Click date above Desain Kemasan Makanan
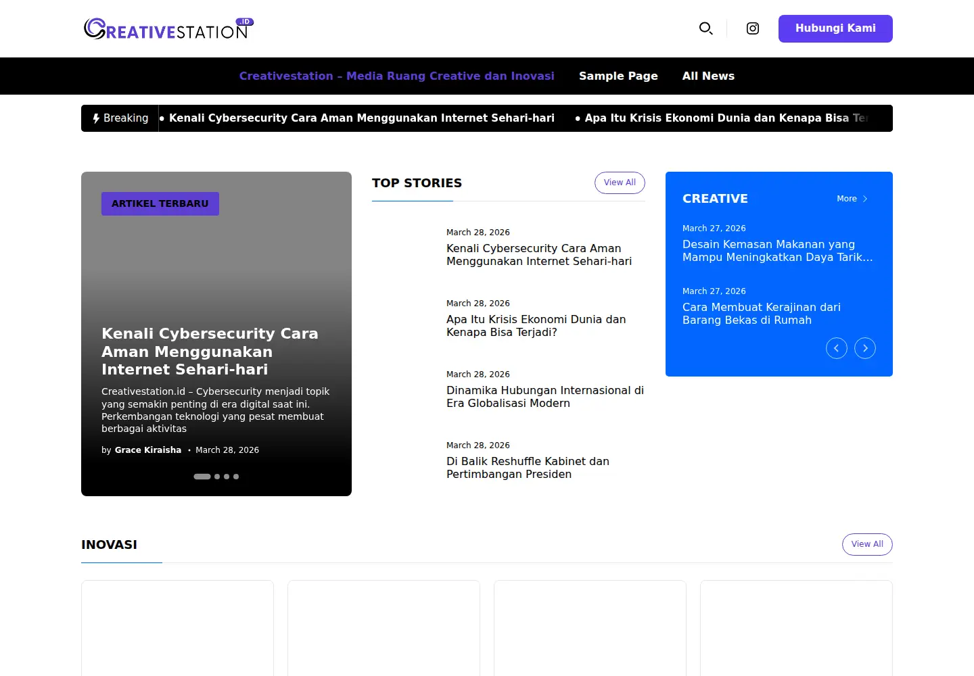The width and height of the screenshot is (974, 676). pos(714,228)
